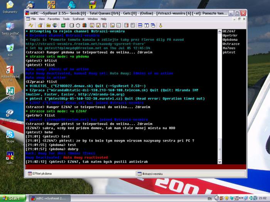Tile windows vertically via toolbar icon

(147, 25)
